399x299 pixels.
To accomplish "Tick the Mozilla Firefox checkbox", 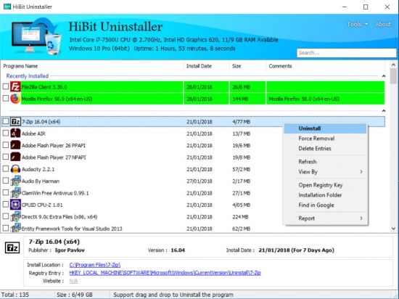I will pos(6,98).
